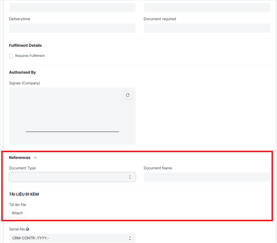This screenshot has width=277, height=243.
Task: Click the Document Name field
Action: click(x=207, y=177)
